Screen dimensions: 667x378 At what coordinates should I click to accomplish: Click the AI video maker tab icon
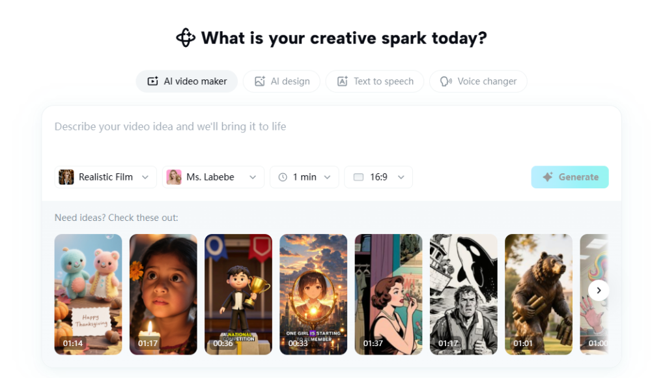point(153,81)
